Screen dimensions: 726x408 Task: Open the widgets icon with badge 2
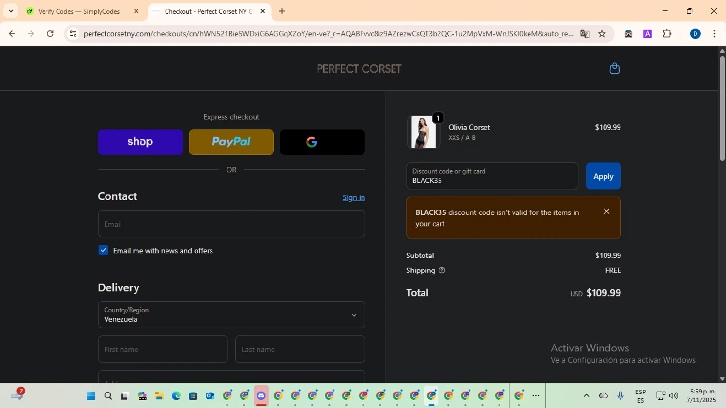click(17, 395)
